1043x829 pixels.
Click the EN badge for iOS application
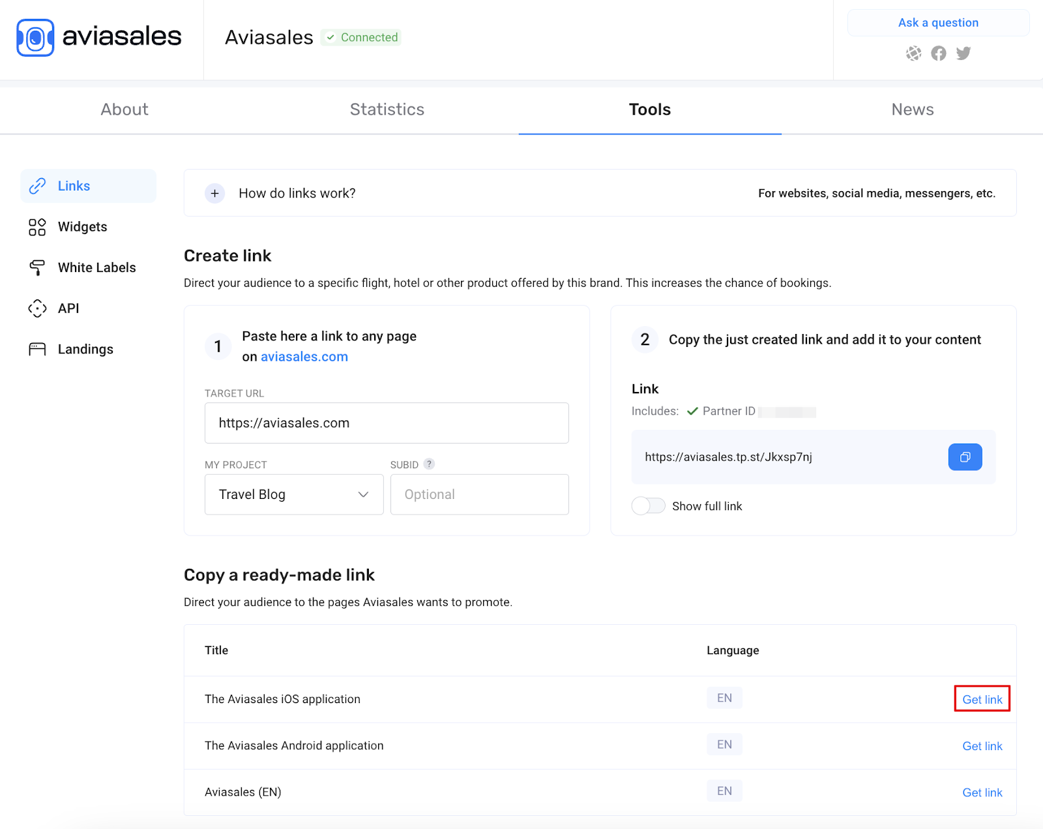pyautogui.click(x=724, y=698)
